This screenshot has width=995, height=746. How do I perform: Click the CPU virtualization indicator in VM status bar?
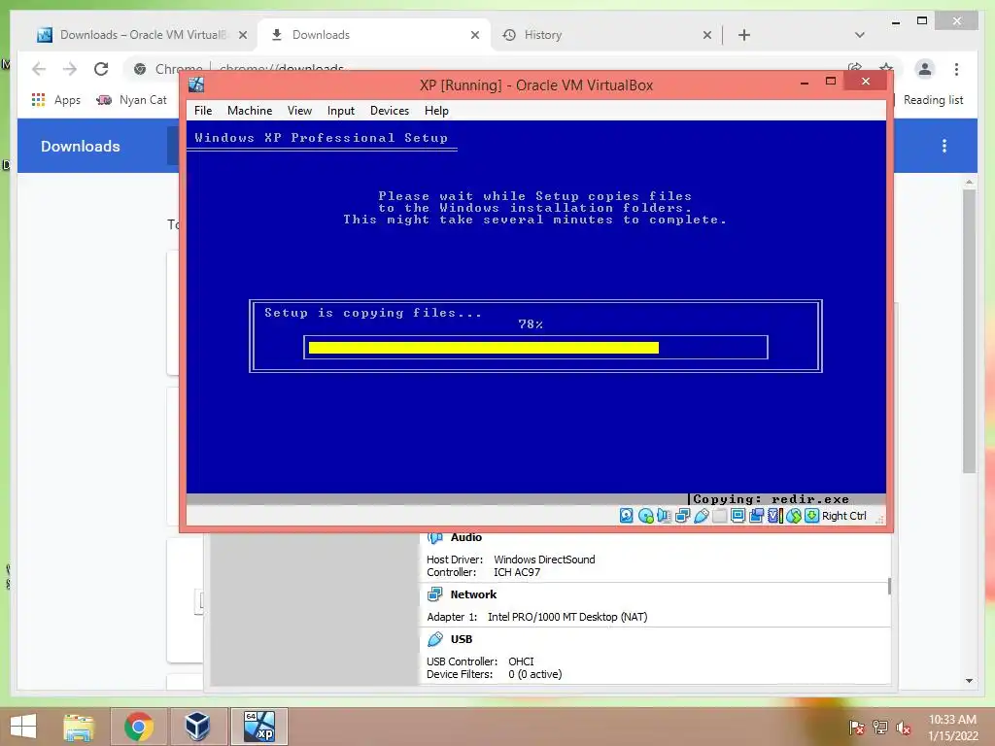click(x=774, y=516)
